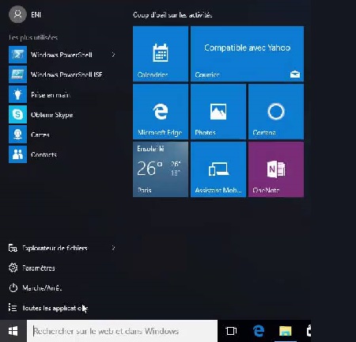
Task: Open Marche/Arrêt power options
Action: click(x=35, y=287)
